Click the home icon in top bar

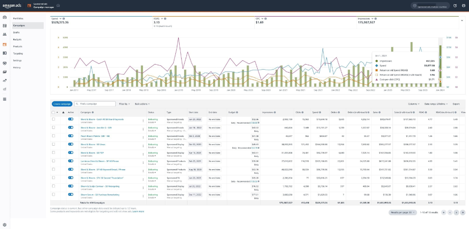point(58,5)
